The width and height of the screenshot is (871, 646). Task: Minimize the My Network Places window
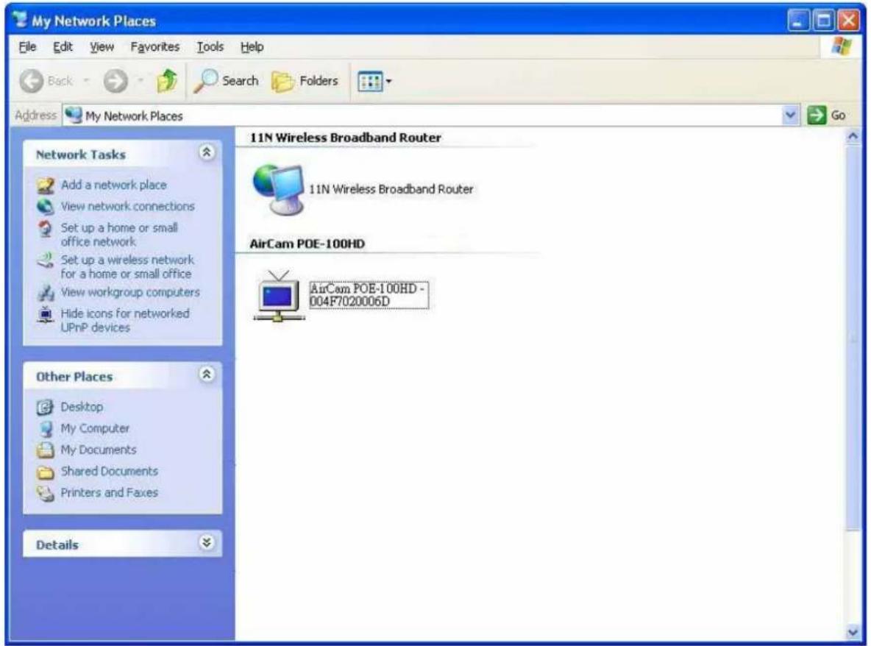pyautogui.click(x=798, y=21)
